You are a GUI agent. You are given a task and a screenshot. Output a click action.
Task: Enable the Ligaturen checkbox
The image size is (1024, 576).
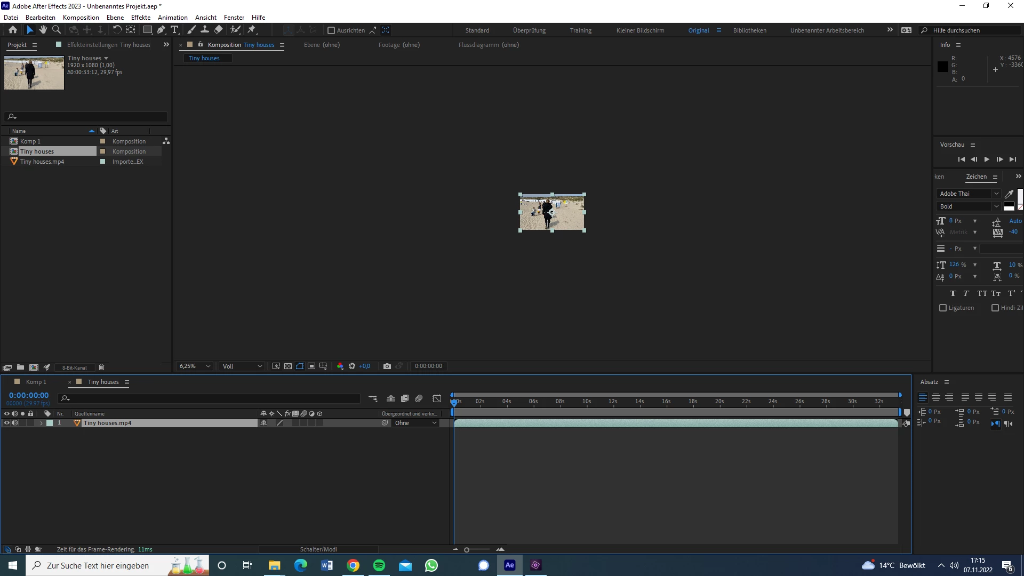coord(943,308)
